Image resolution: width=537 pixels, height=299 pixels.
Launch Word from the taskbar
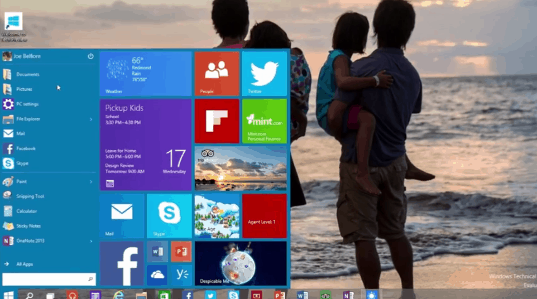tap(302, 295)
